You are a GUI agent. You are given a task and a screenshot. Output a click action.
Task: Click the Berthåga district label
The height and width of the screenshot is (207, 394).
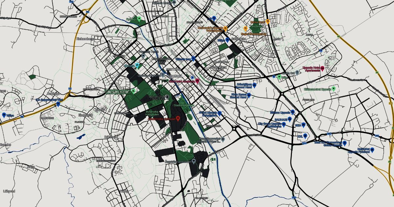pyautogui.click(x=53, y=94)
